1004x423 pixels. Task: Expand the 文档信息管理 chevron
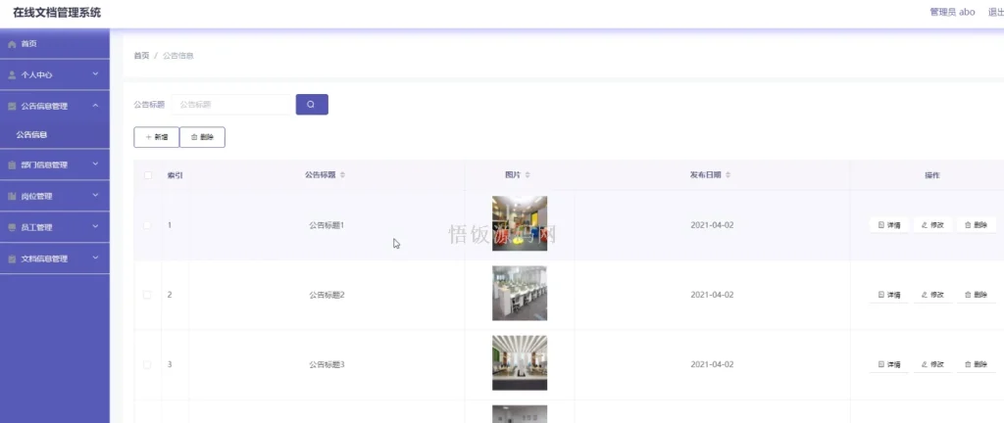coord(95,258)
